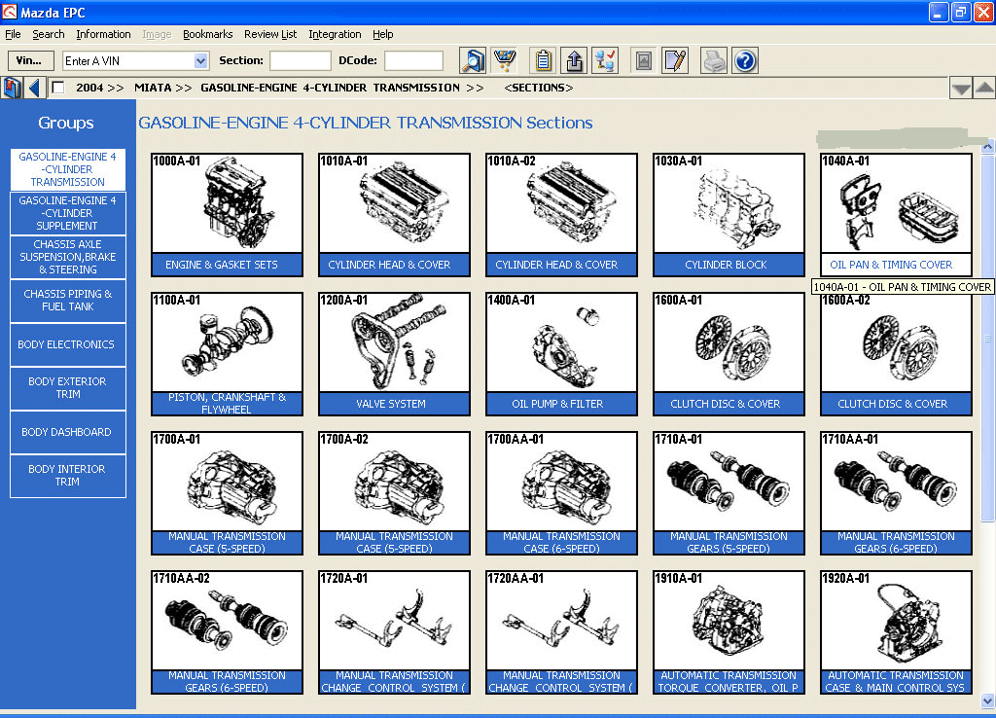Click the sections scrollbar down arrow
This screenshot has width=996, height=718.
coord(988,700)
